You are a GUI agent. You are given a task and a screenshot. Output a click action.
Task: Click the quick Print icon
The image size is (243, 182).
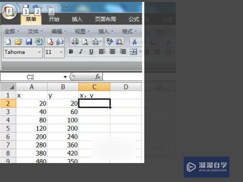(75, 42)
